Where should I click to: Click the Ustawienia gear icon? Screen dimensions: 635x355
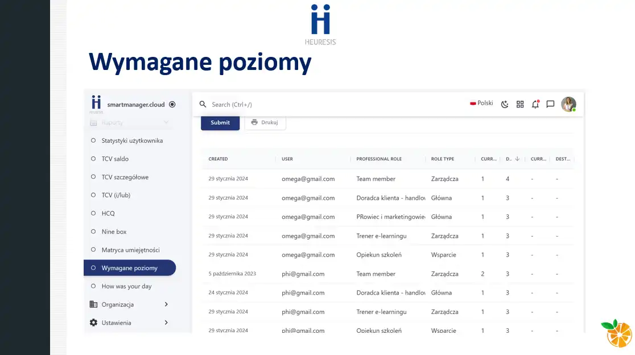pyautogui.click(x=93, y=323)
